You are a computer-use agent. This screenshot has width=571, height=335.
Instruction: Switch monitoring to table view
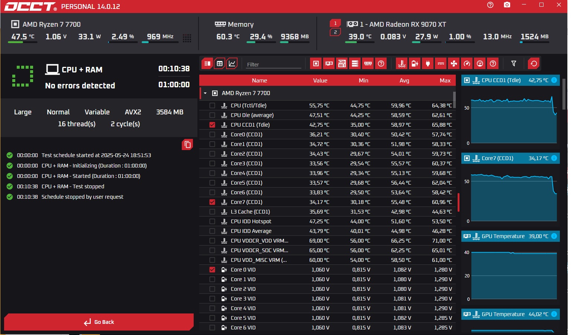coord(220,64)
